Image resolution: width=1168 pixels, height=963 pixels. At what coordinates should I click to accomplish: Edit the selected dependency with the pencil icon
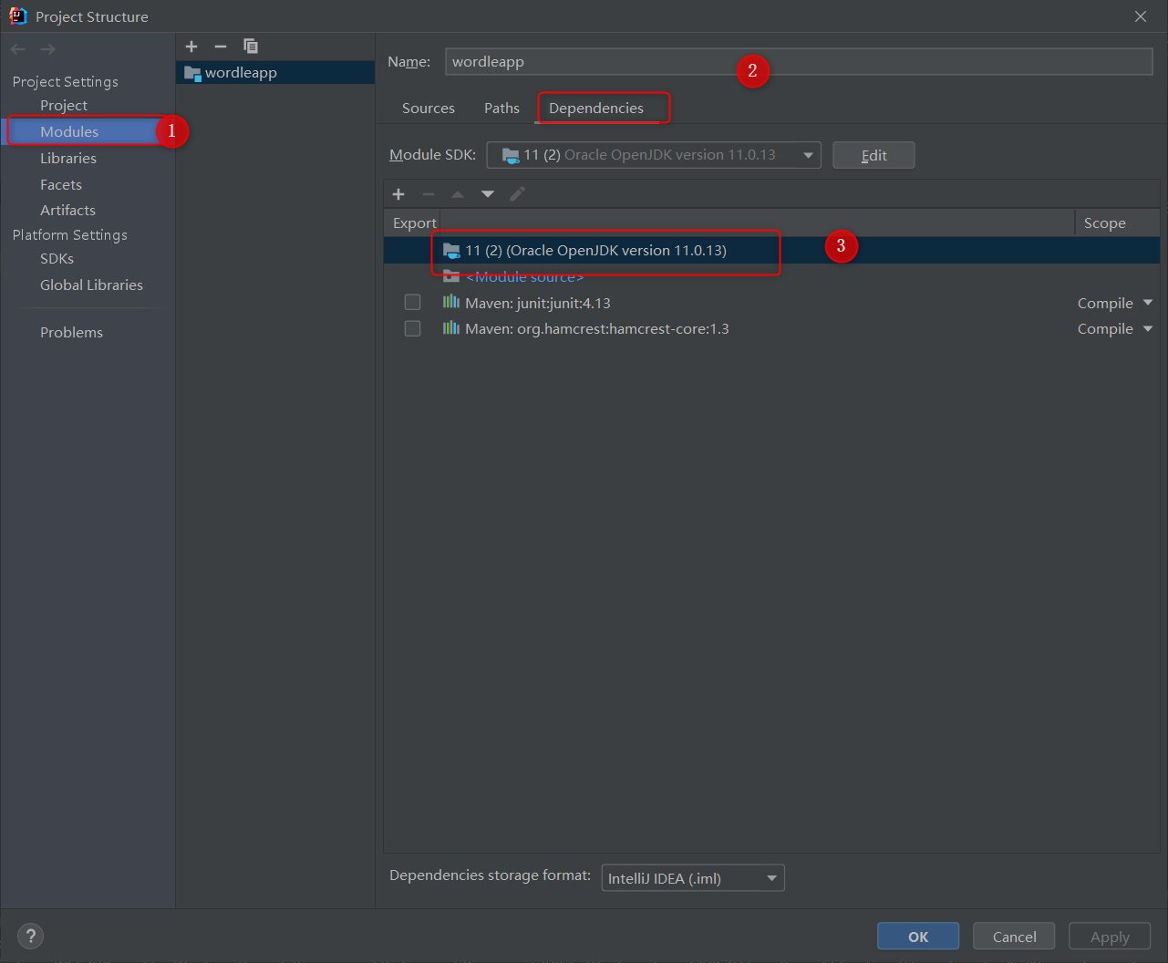coord(517,193)
